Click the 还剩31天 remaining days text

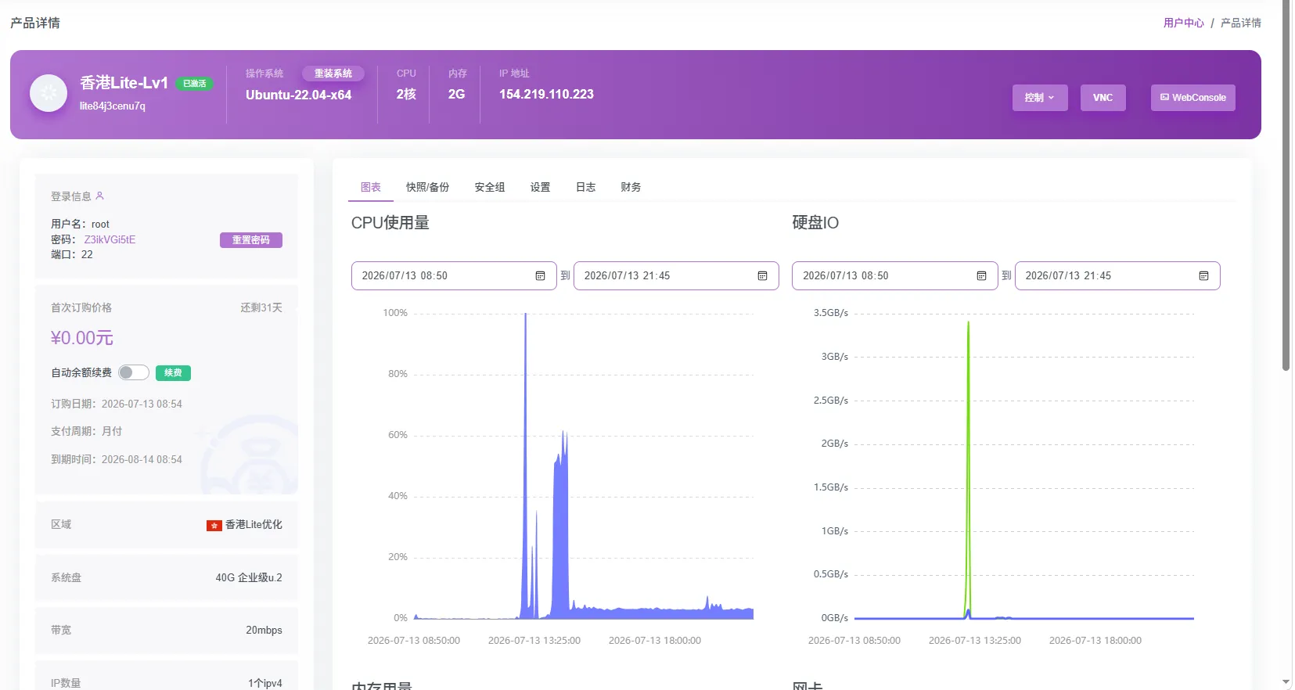[261, 307]
